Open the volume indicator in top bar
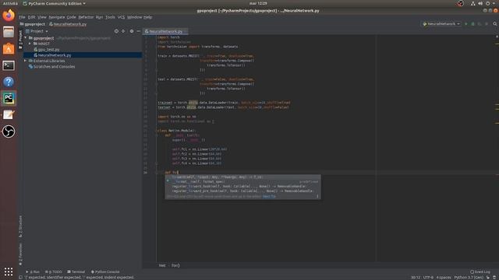This screenshot has width=499, height=280. pos(480,3)
